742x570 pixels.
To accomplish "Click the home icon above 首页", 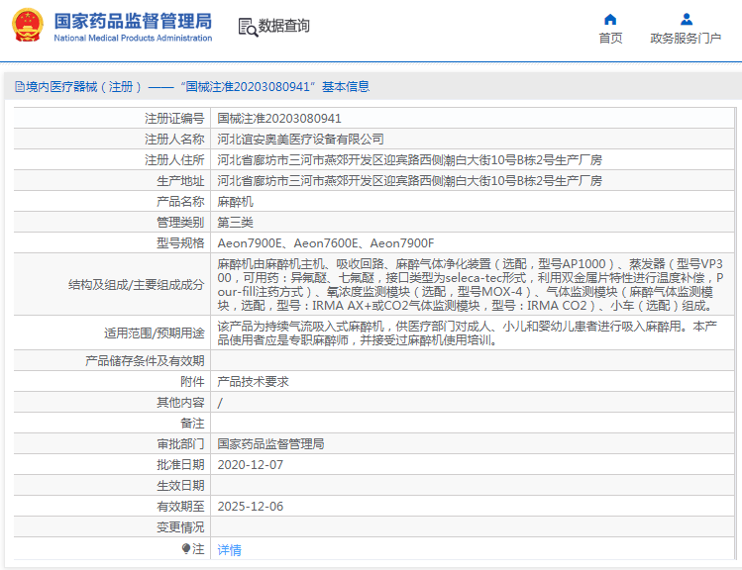I will pyautogui.click(x=610, y=19).
